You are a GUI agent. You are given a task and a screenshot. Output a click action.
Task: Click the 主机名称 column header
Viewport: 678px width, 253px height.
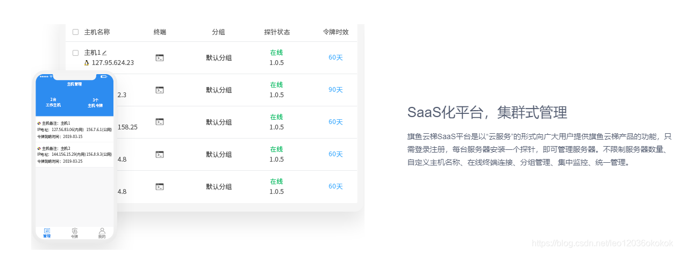point(97,32)
